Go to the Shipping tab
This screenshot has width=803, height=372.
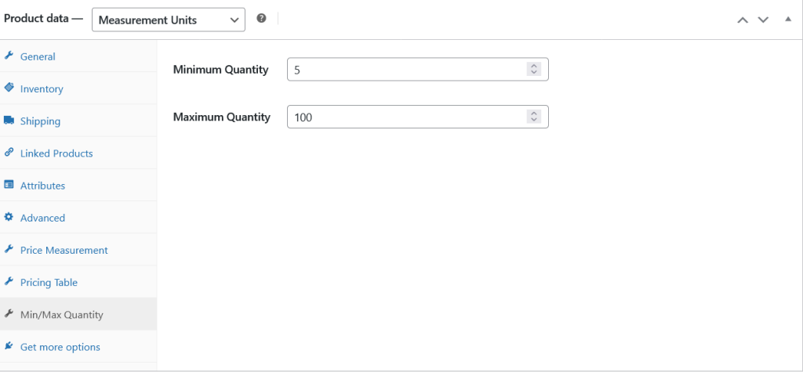[40, 121]
